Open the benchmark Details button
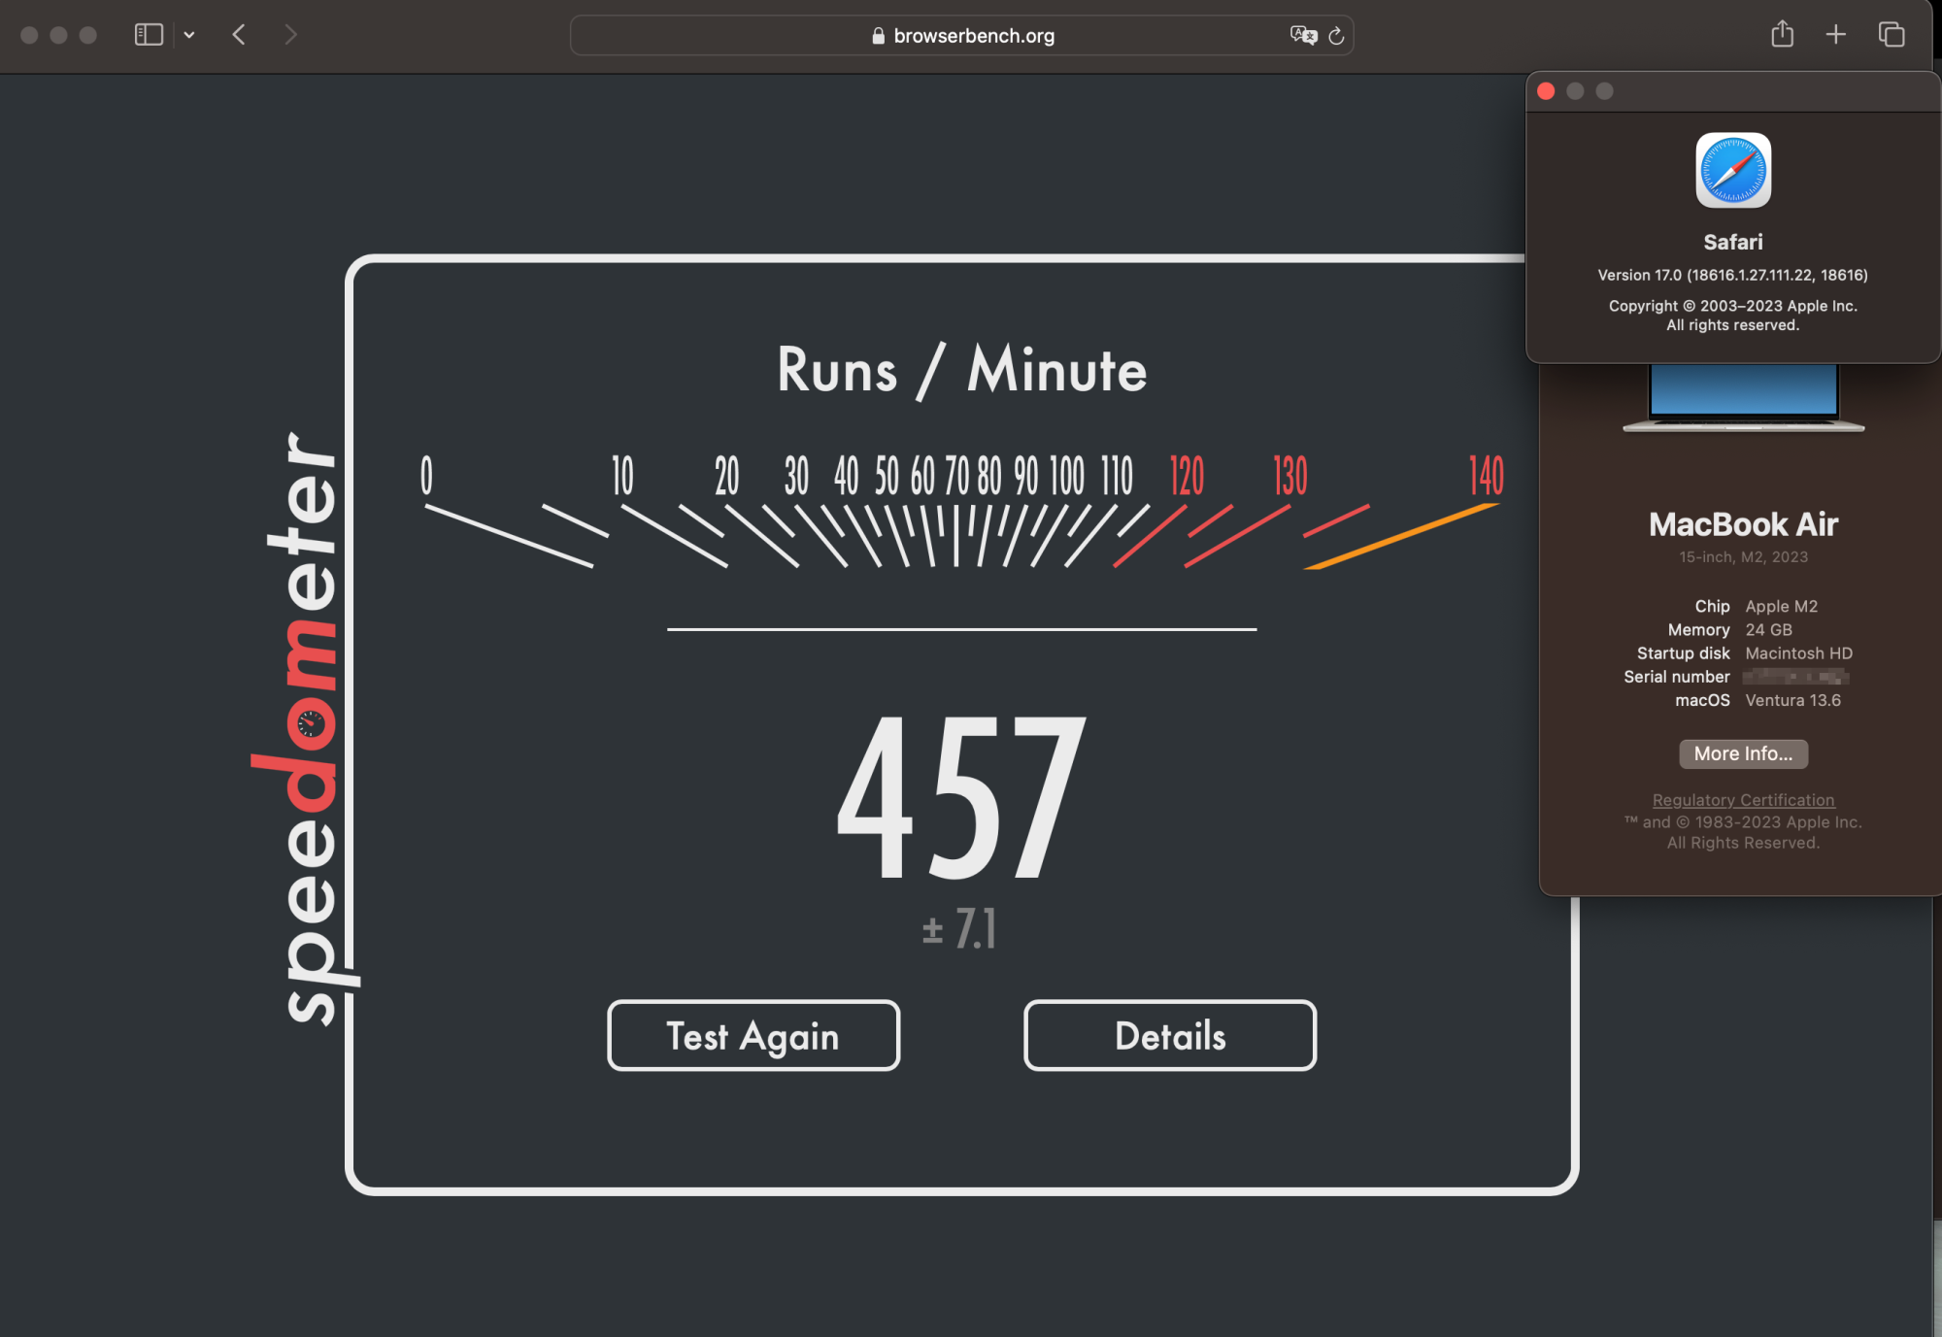The width and height of the screenshot is (1942, 1337). pyautogui.click(x=1170, y=1035)
